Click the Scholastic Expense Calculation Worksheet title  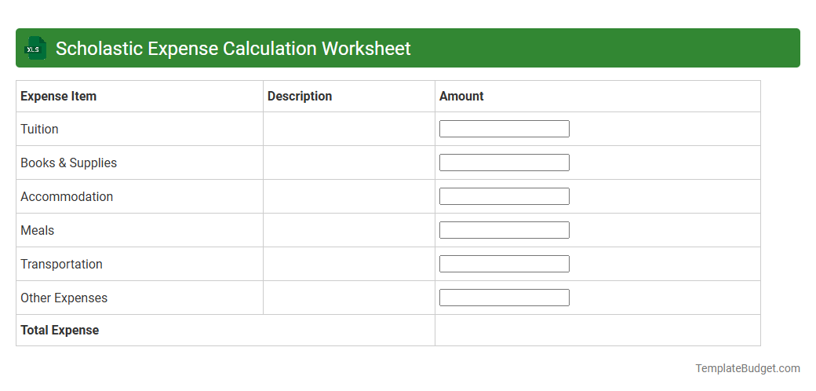click(233, 49)
